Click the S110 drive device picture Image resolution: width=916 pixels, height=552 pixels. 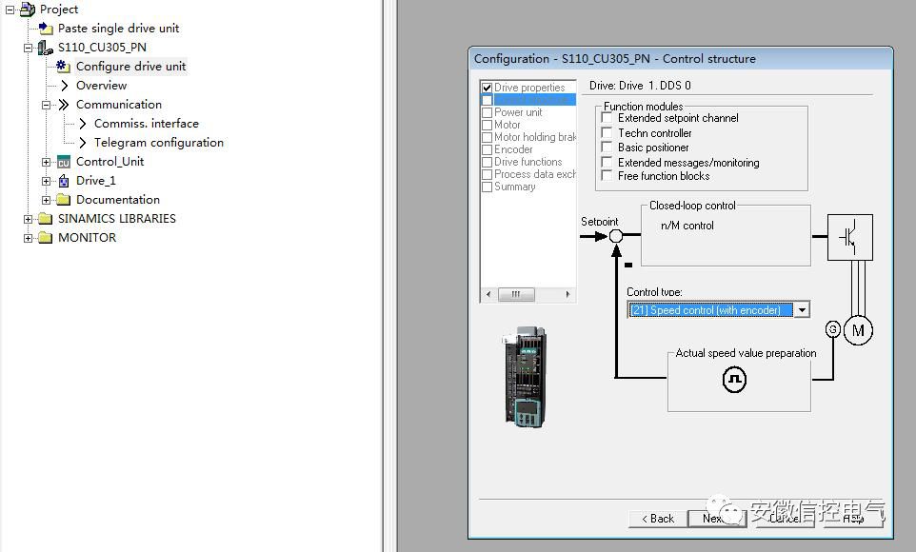pos(525,377)
